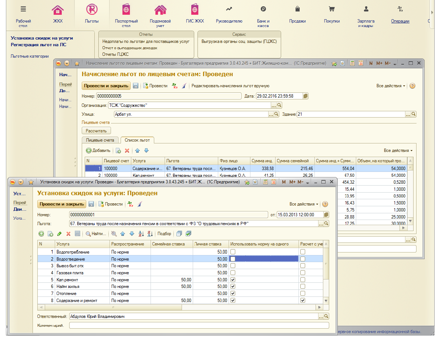This screenshot has height=346, width=435.
Task: Open help in the discounts window
Action: coord(325,204)
